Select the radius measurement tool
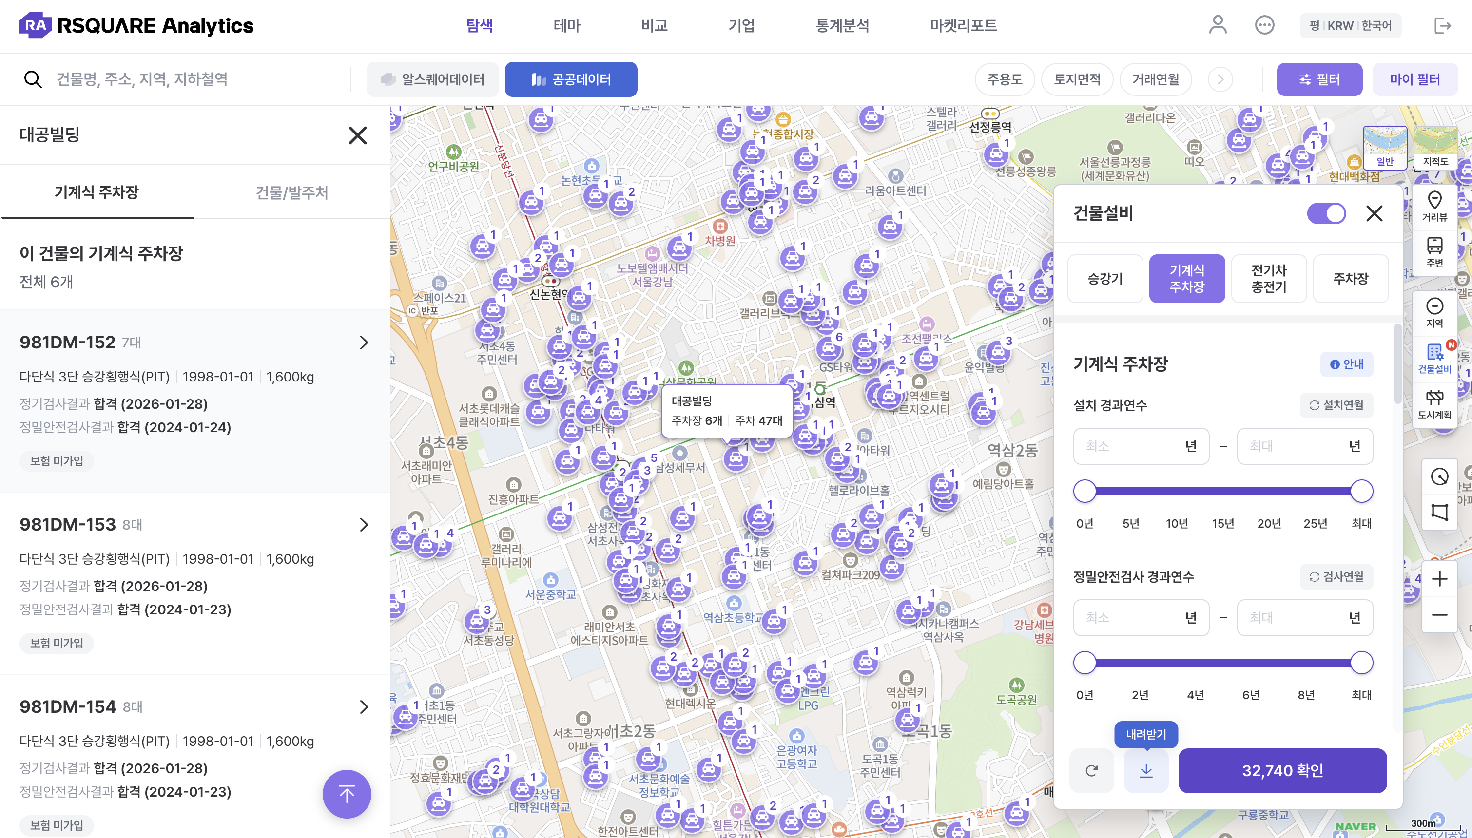This screenshot has width=1472, height=838. coord(1439,476)
